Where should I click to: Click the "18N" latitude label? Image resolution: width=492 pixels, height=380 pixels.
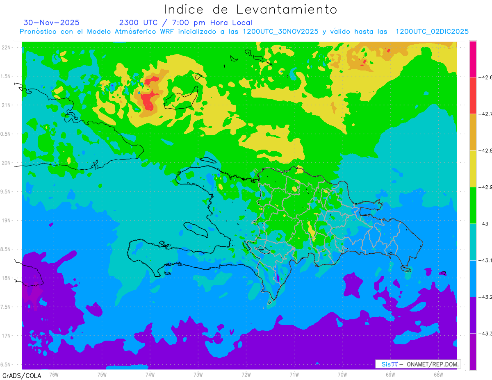click(7, 278)
